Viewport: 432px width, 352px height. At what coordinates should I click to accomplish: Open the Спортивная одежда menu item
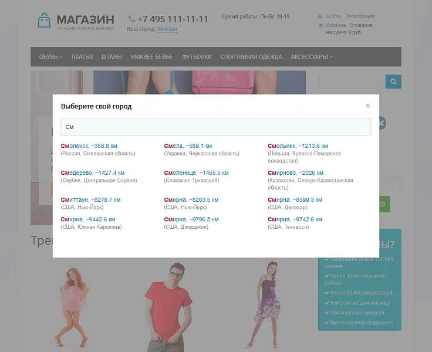pos(251,57)
